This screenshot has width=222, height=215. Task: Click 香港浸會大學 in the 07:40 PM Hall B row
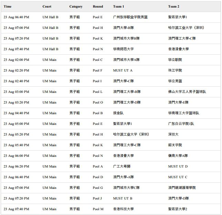pyautogui.click(x=178, y=49)
